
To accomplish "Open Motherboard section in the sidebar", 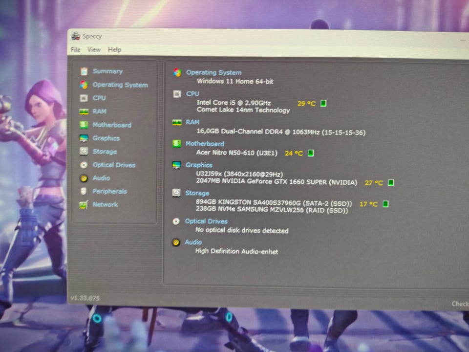I will pyautogui.click(x=112, y=125).
